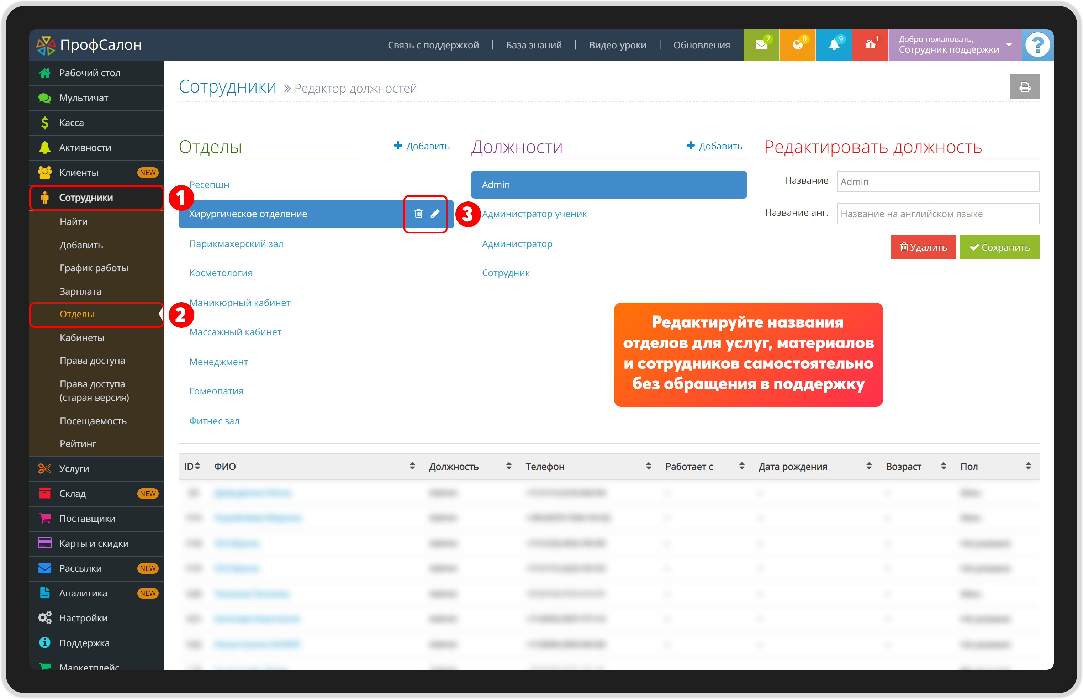Open Найти submenu item

click(x=74, y=222)
